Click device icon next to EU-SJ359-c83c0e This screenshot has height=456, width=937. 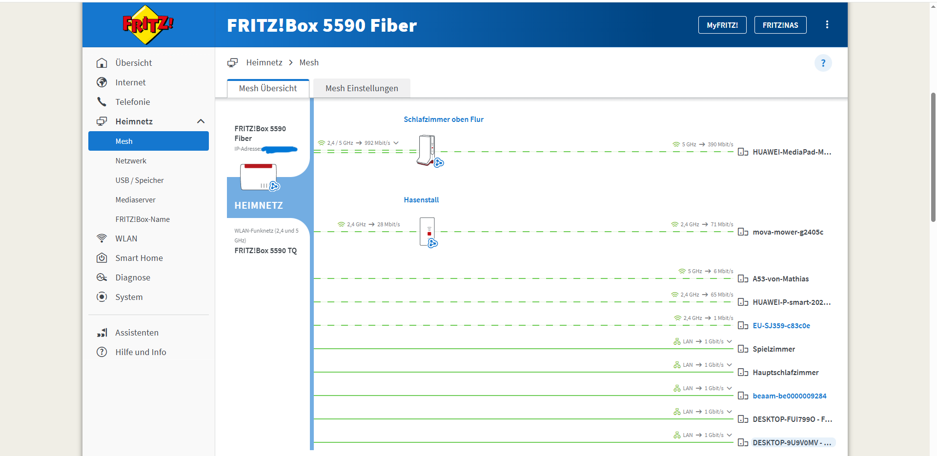[743, 326]
